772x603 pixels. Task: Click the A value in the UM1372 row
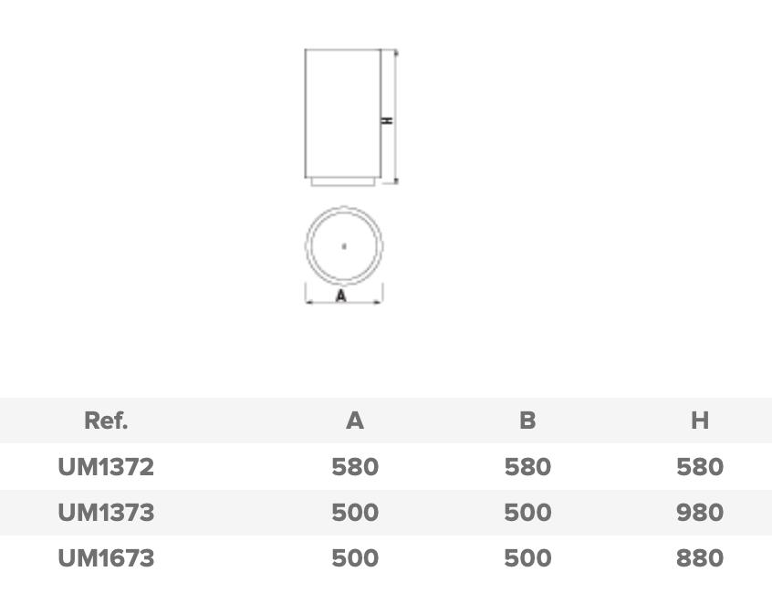click(355, 467)
